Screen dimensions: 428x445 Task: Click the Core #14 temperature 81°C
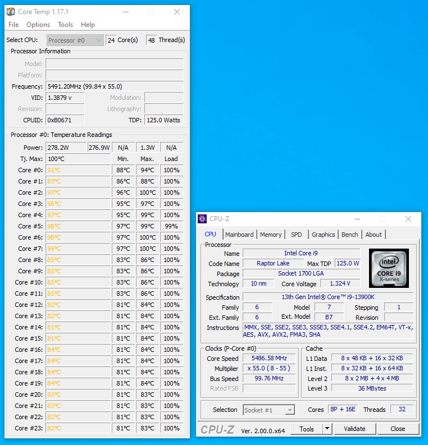(78, 327)
